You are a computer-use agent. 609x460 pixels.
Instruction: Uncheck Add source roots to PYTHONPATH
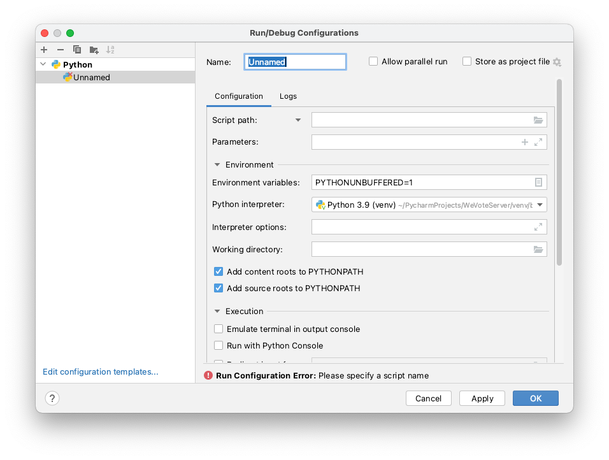point(219,288)
